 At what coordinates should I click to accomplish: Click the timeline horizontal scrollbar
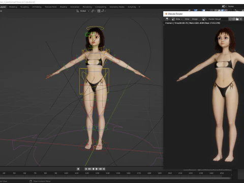tap(115, 178)
